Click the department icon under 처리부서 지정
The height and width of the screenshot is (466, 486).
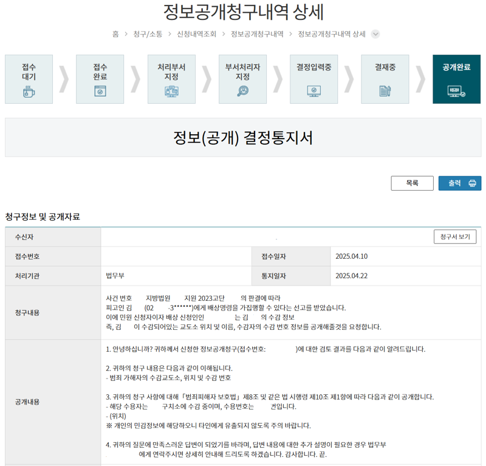pyautogui.click(x=171, y=92)
